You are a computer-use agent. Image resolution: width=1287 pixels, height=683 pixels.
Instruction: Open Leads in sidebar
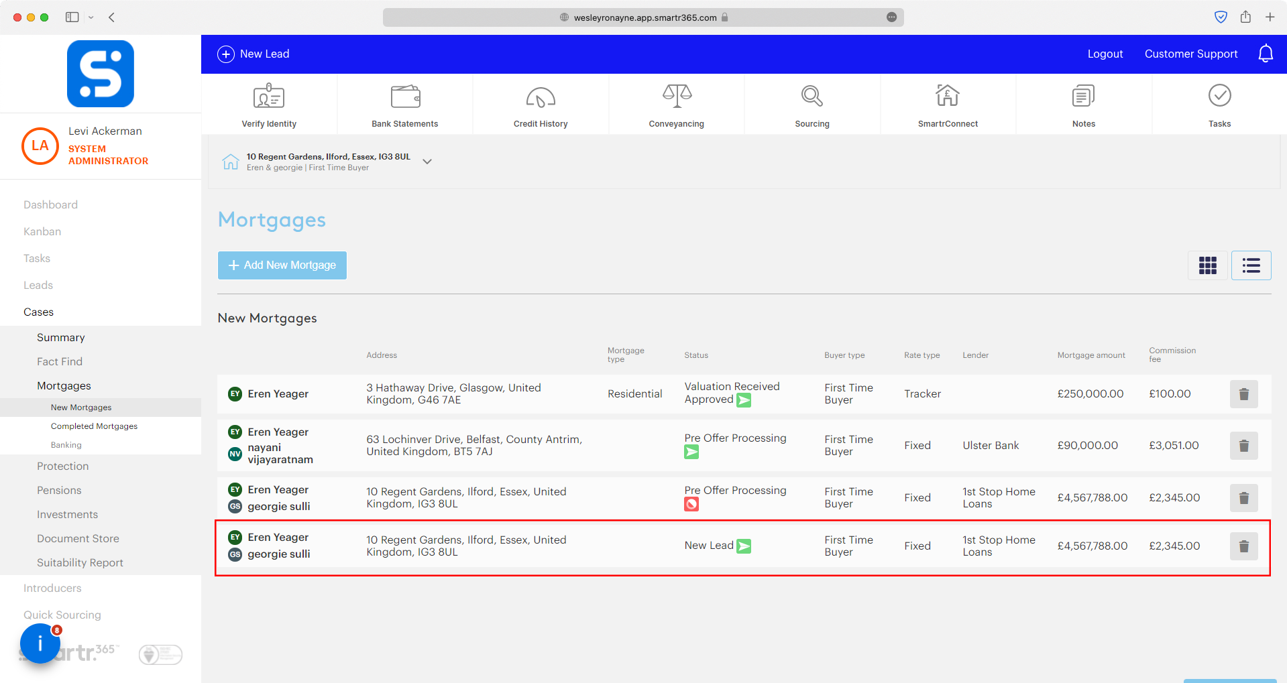pyautogui.click(x=38, y=286)
